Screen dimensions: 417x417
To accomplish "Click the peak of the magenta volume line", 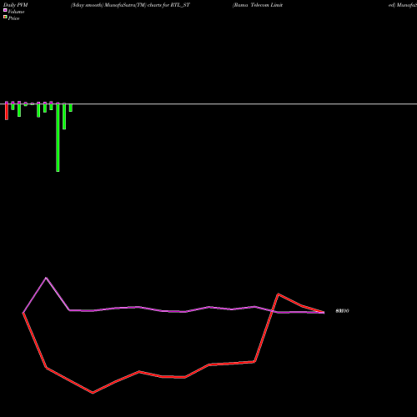I will tap(46, 278).
